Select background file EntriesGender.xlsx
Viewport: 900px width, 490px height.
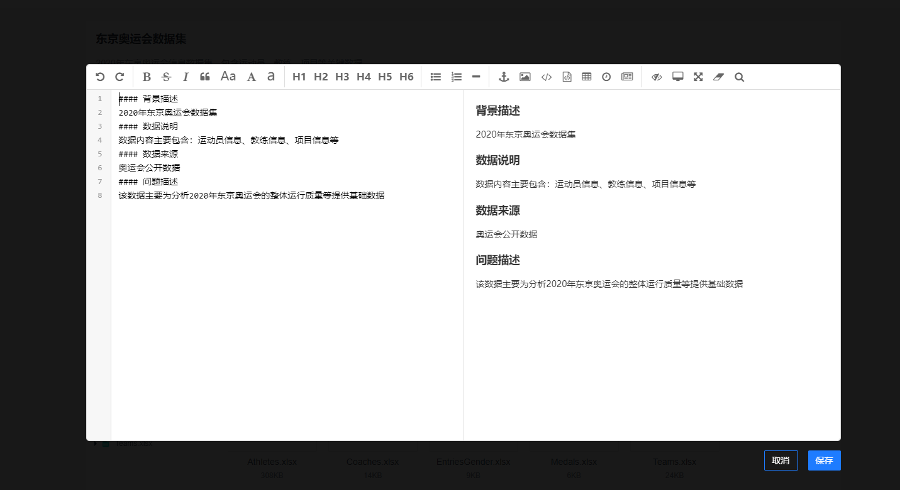point(474,462)
